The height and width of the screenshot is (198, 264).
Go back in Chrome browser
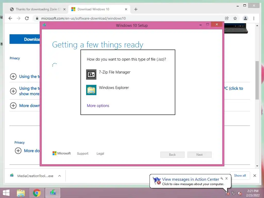pos(10,18)
